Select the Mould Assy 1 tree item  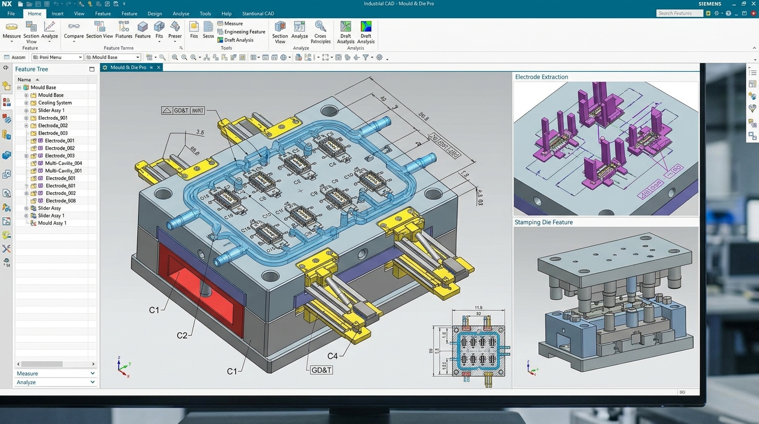point(52,223)
